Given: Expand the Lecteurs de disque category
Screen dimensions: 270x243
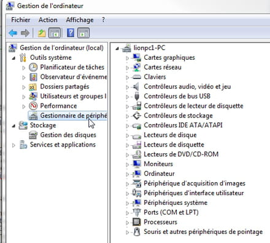Looking at the screenshot, I should 127,135.
